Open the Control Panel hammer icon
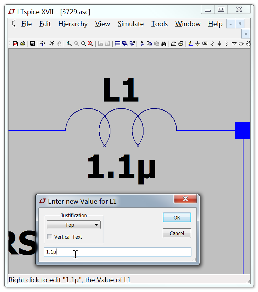 pos(42,44)
